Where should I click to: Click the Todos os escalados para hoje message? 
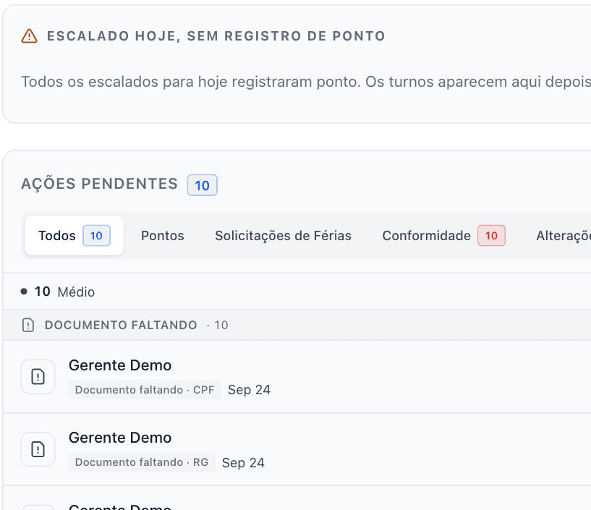click(306, 82)
